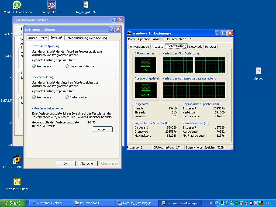This screenshot has height=207, width=276.
Task: Open ? help menu in Task-Manager
Action: [x=190, y=39]
